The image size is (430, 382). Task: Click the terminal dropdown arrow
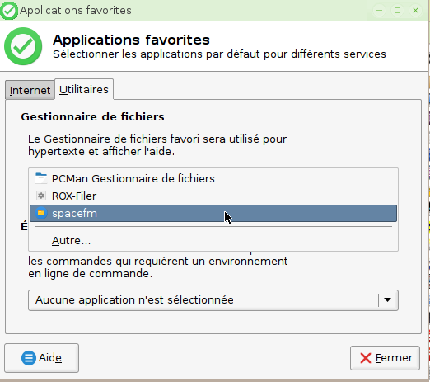pyautogui.click(x=387, y=300)
